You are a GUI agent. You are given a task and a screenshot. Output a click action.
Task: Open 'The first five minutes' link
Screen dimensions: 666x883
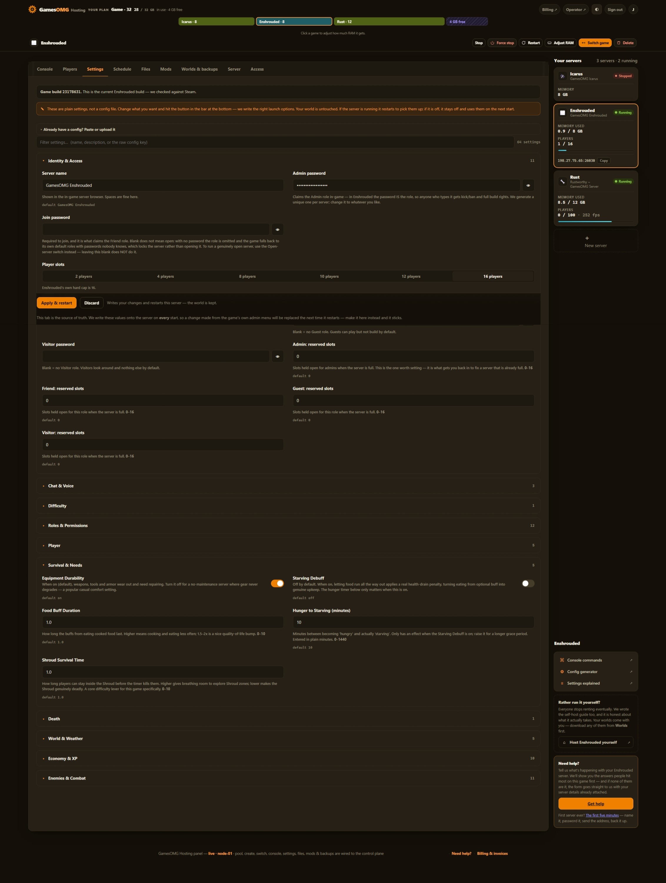pos(602,815)
